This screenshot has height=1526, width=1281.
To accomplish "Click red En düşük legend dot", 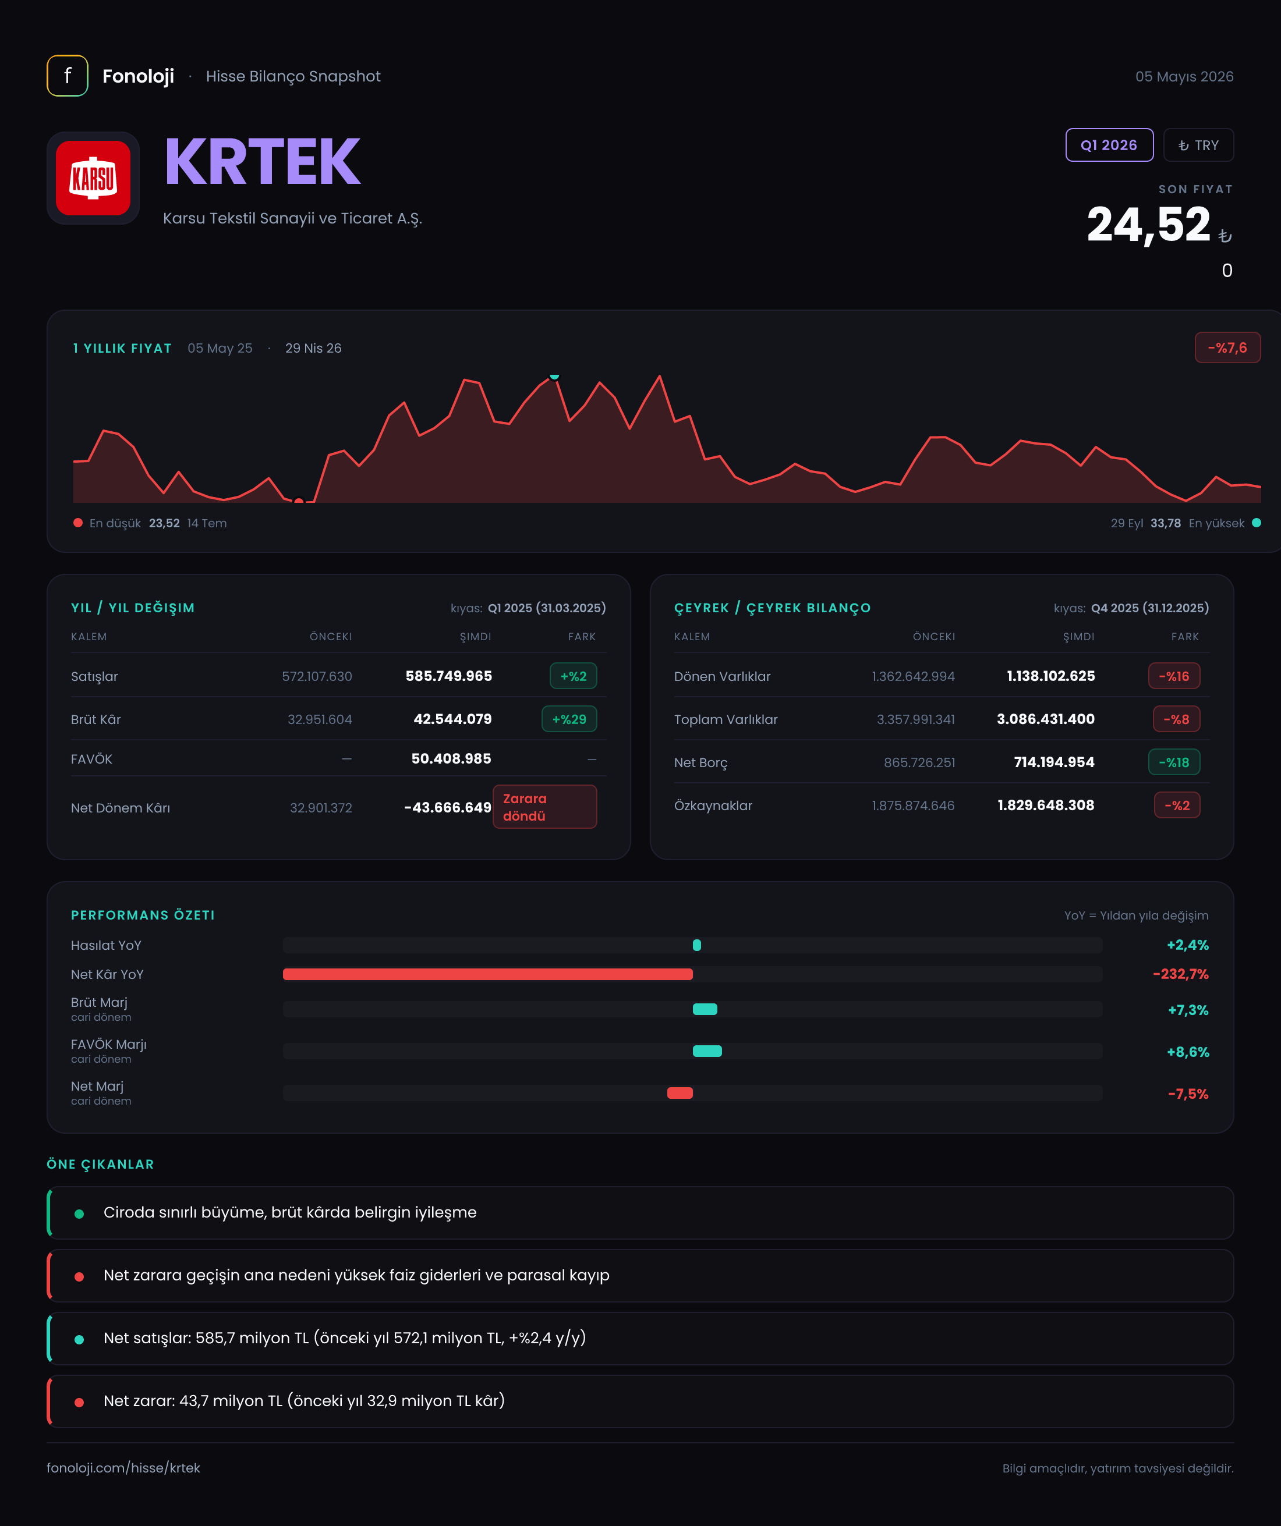I will (78, 523).
